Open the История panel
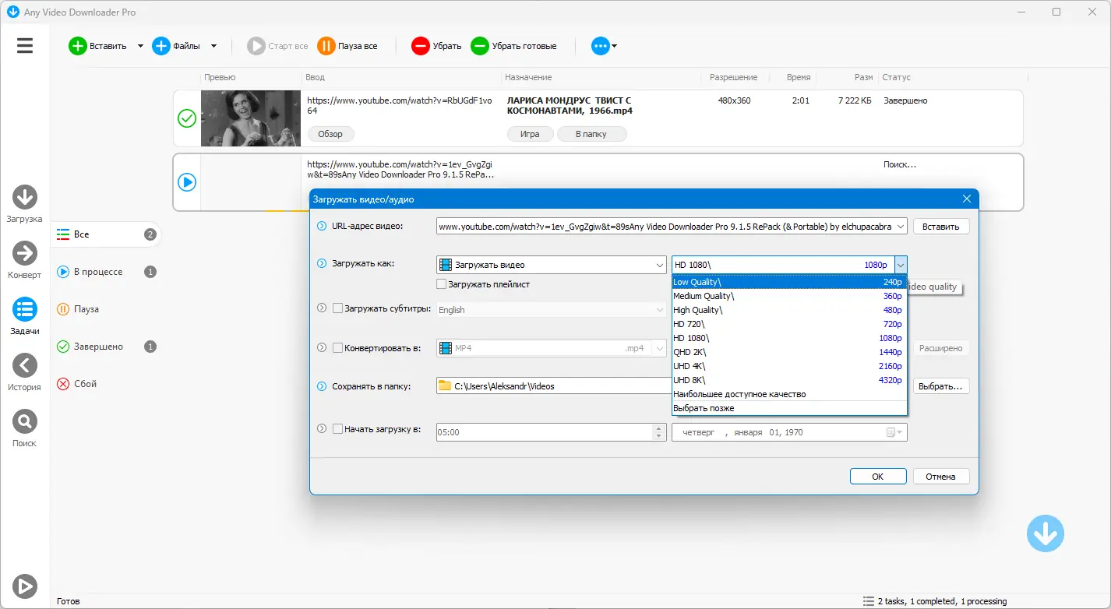1111x609 pixels. pyautogui.click(x=24, y=366)
